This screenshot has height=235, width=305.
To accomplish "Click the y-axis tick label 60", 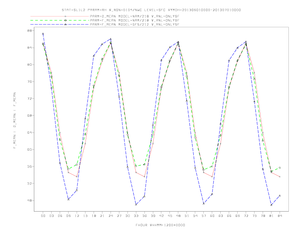I will pyautogui.click(x=30, y=149).
